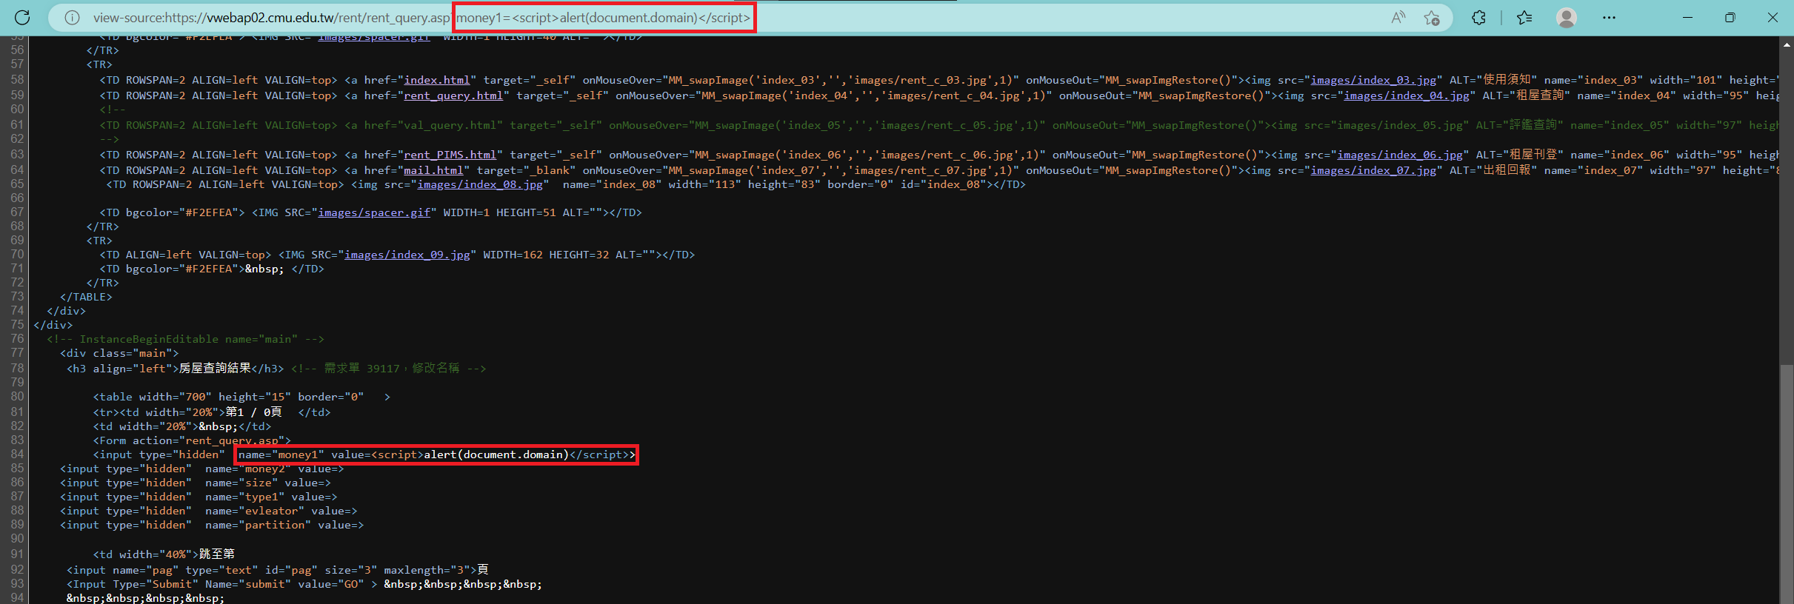Open the images/index_06.jpg link
The height and width of the screenshot is (604, 1794).
(1400, 155)
